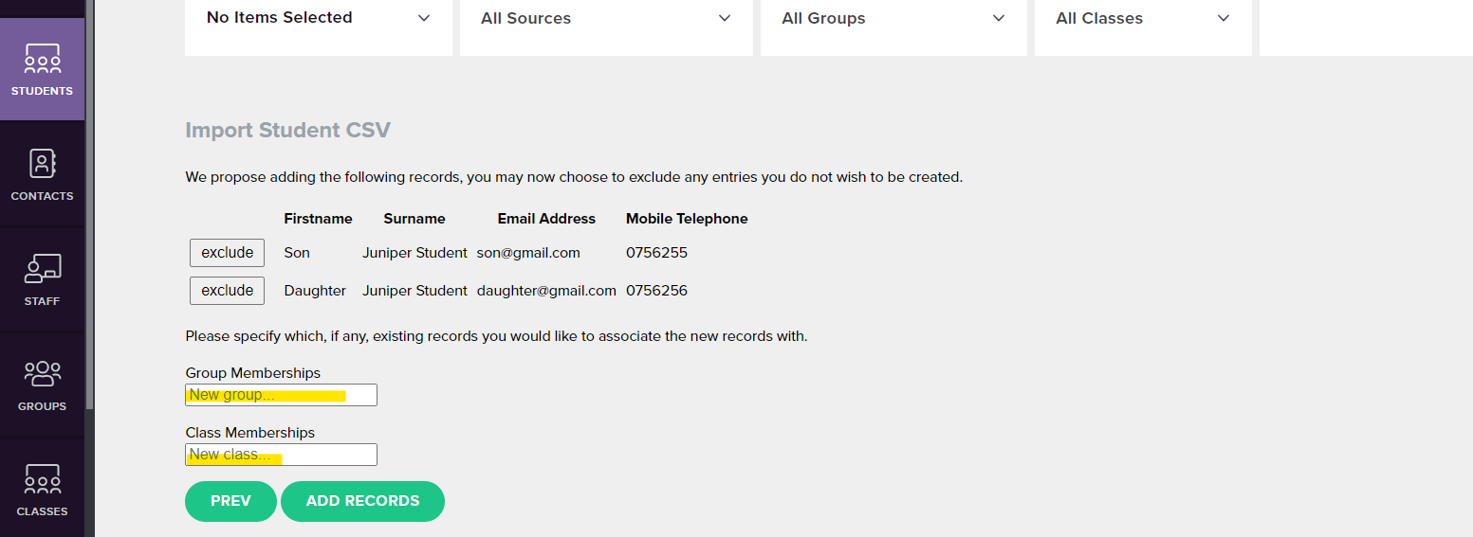Click the ADD RECORDS button
This screenshot has height=537, width=1473.
[x=362, y=501]
